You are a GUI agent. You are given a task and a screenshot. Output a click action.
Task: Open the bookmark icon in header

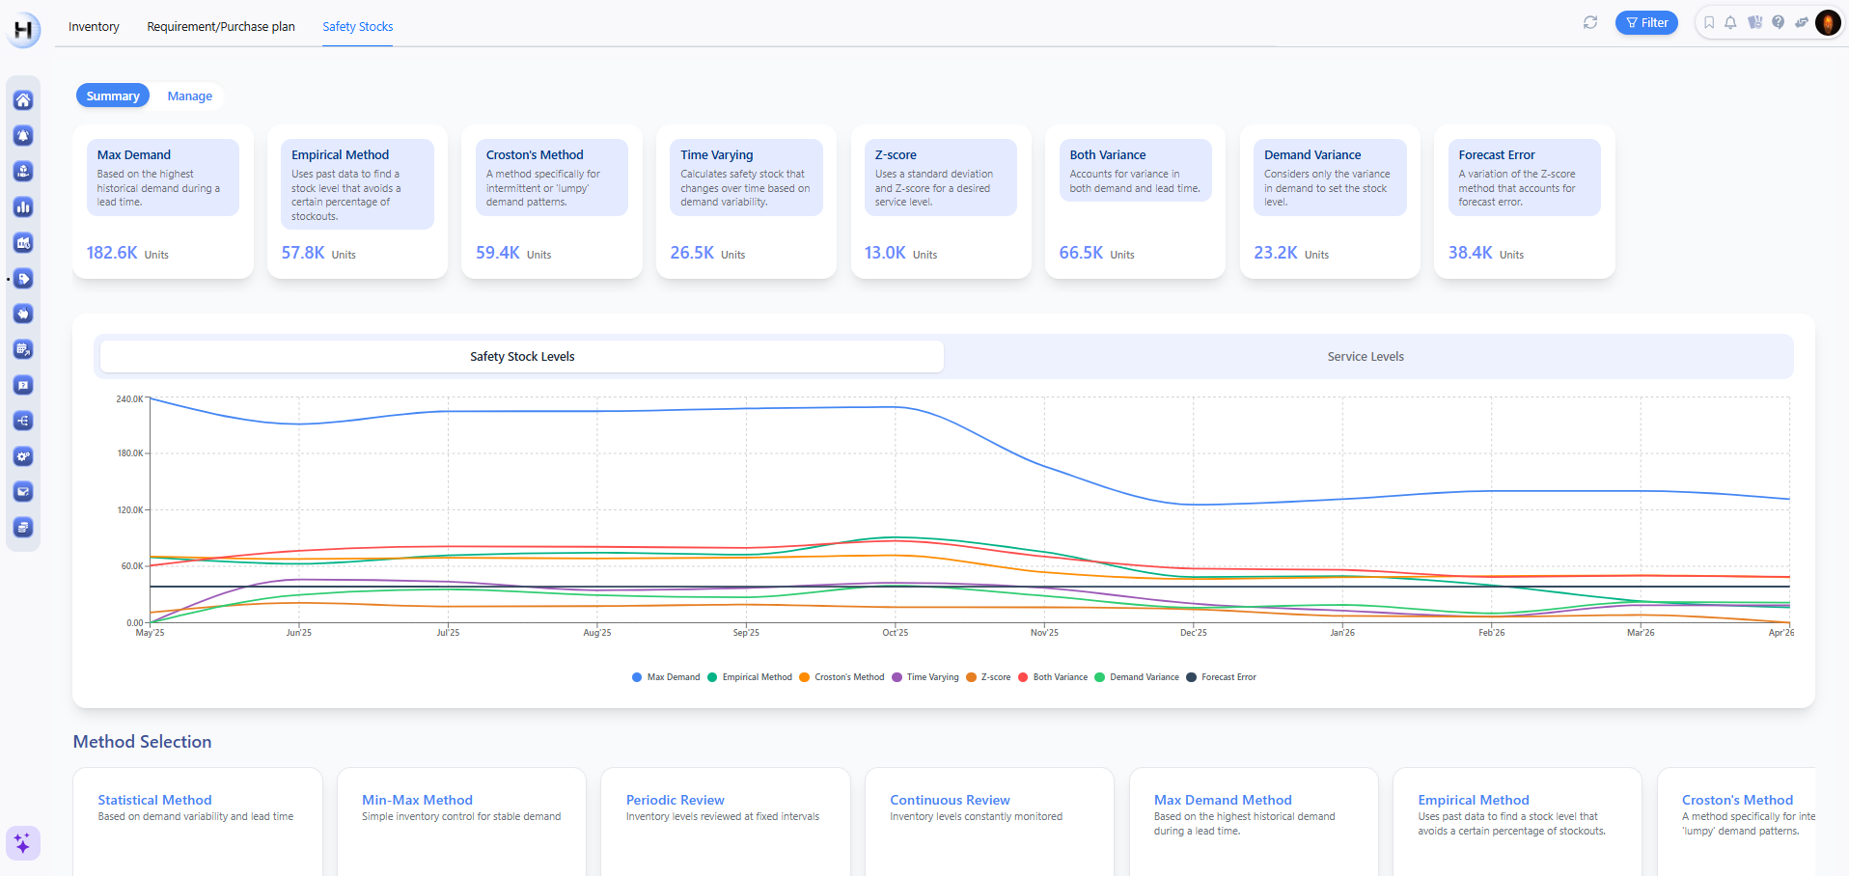point(1709,23)
